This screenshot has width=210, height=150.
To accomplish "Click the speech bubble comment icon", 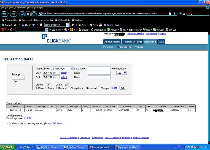I will 41,25.
